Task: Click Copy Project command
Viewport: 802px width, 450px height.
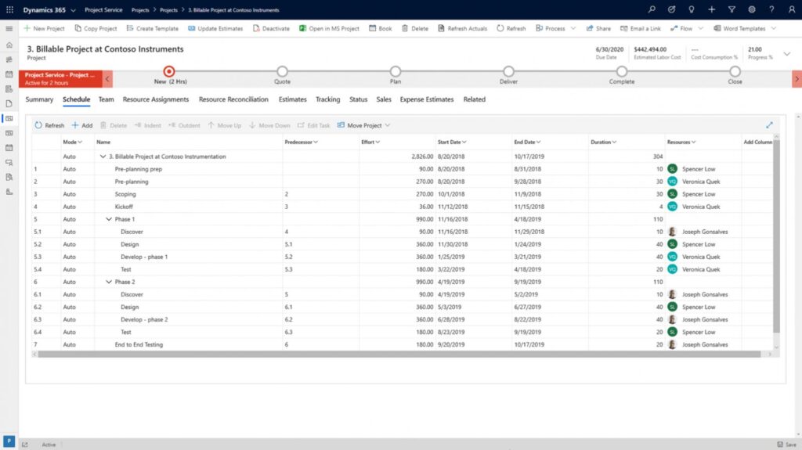Action: [96, 29]
